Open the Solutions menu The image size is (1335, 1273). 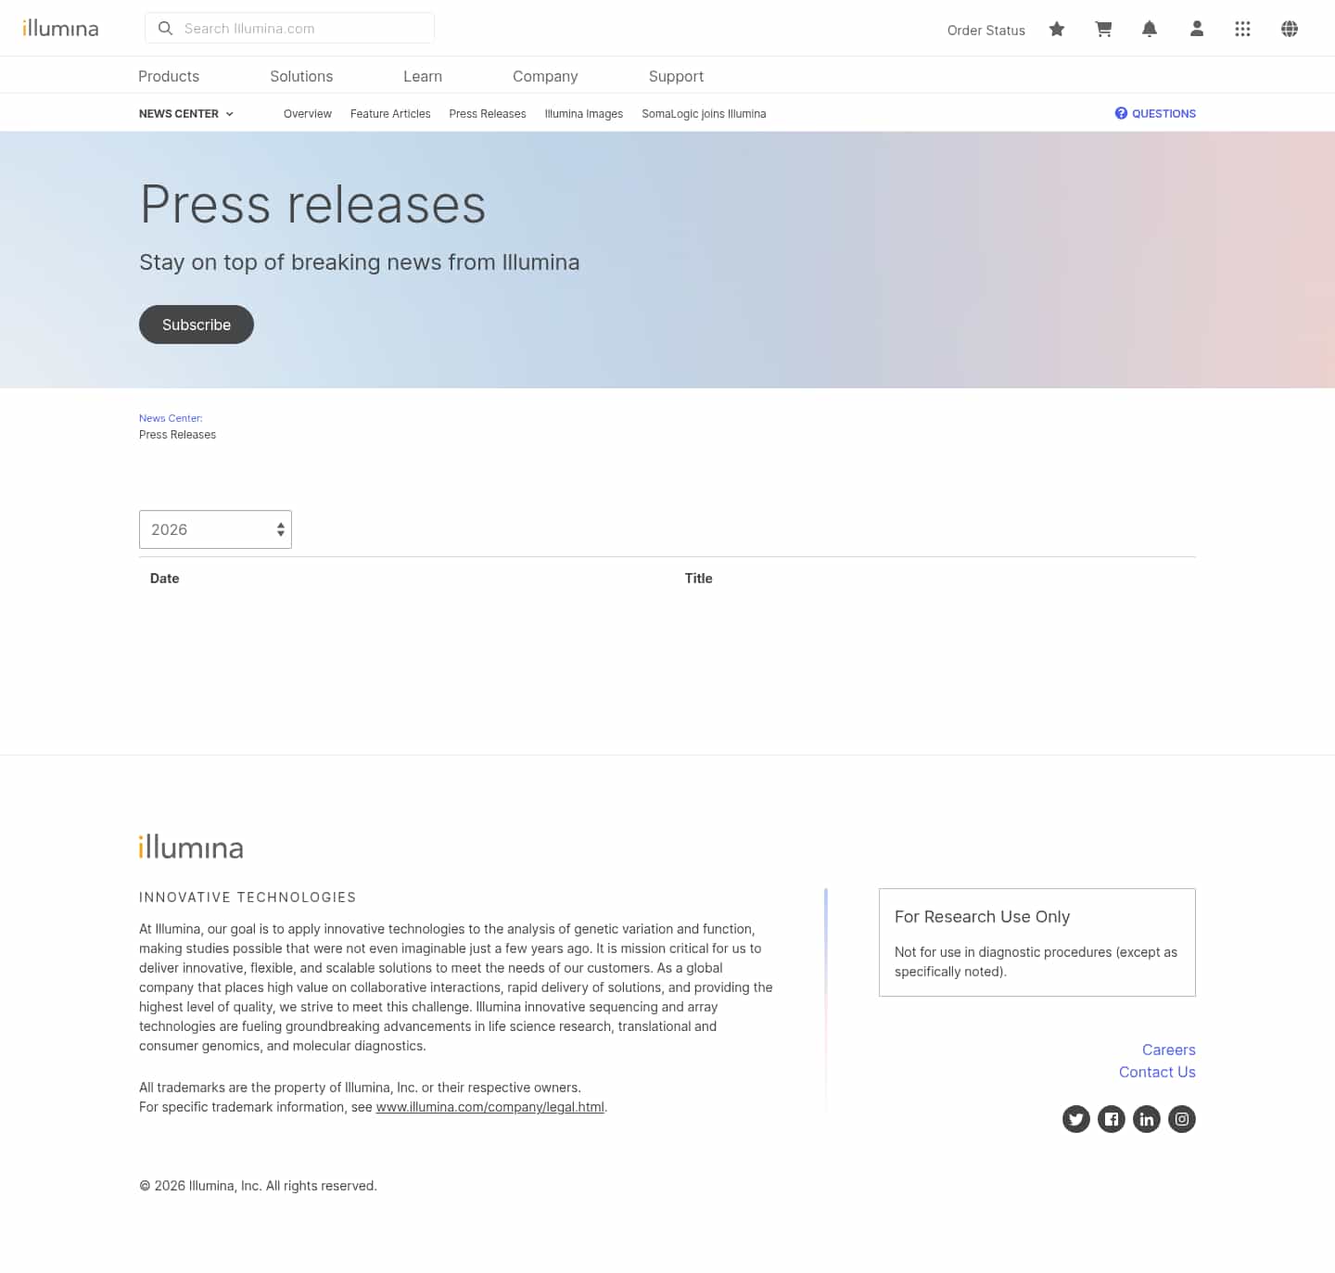[301, 76]
